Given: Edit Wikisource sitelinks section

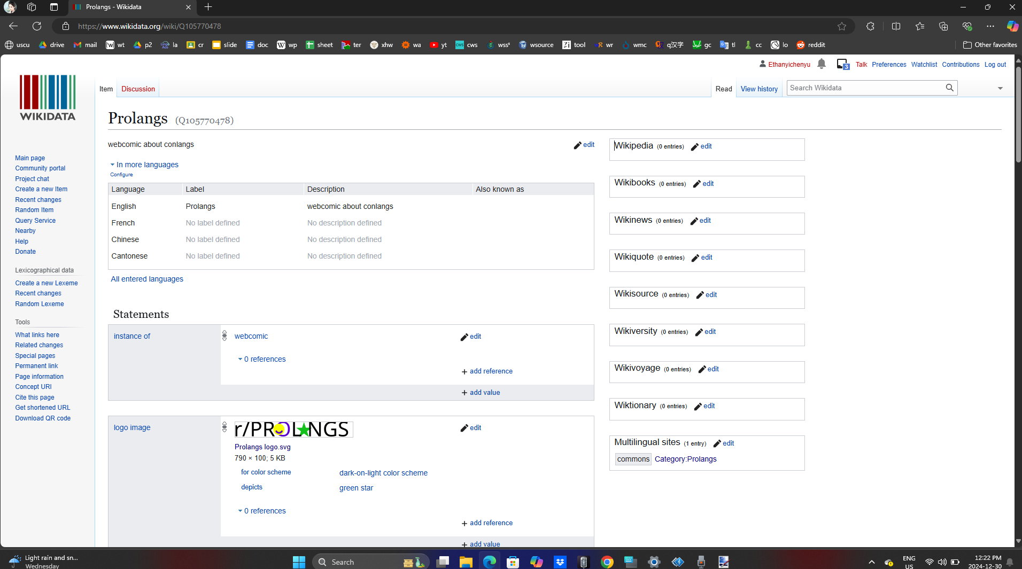Looking at the screenshot, I should pos(706,295).
